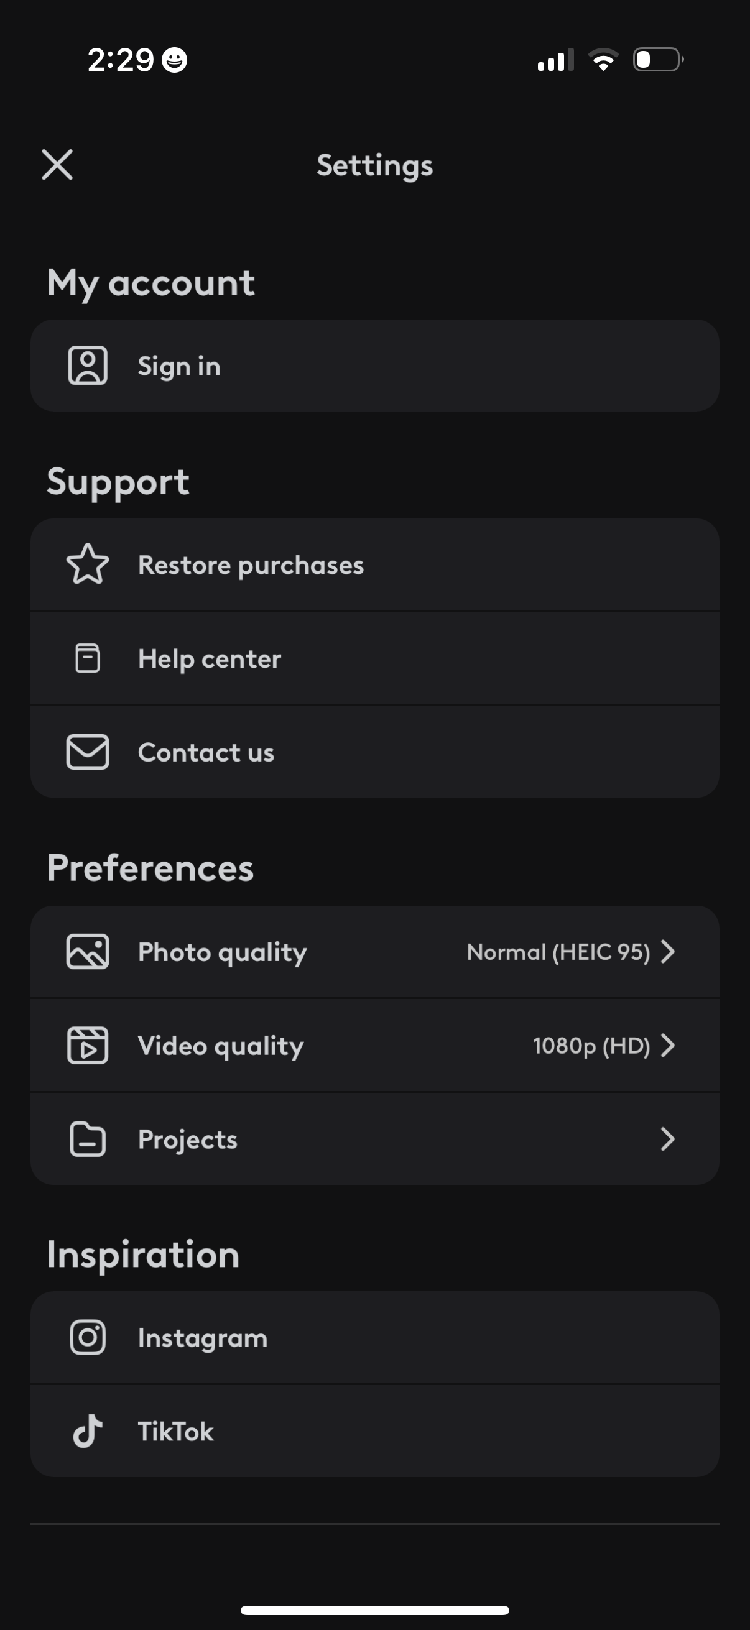Select the Sign in text
The height and width of the screenshot is (1630, 750).
179,366
